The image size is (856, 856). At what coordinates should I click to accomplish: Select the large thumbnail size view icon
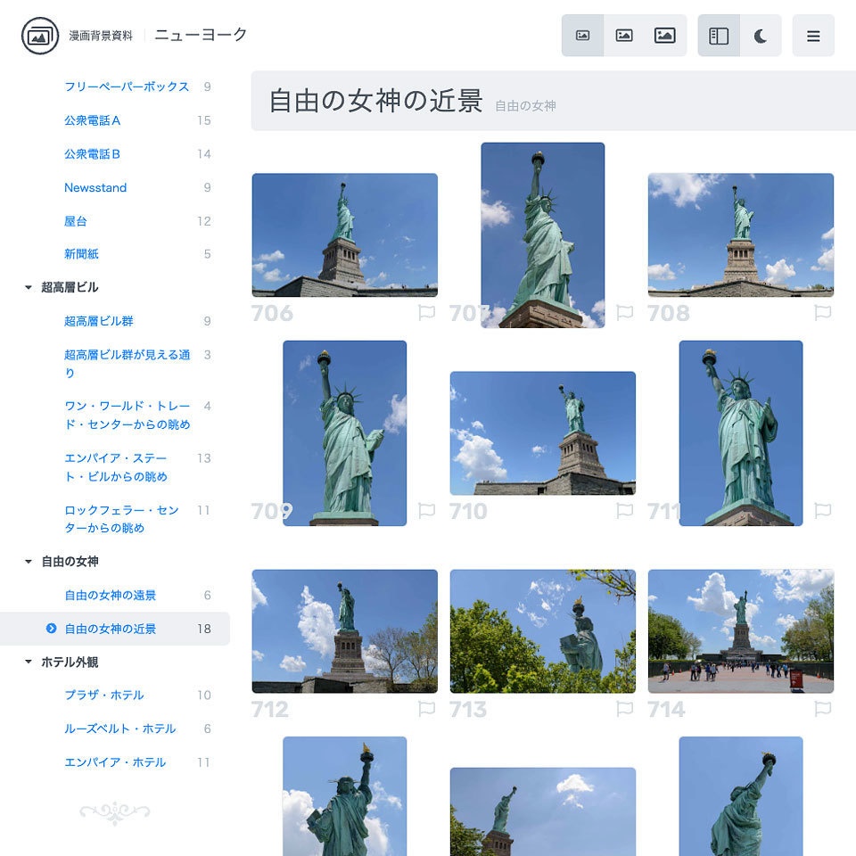pyautogui.click(x=666, y=34)
